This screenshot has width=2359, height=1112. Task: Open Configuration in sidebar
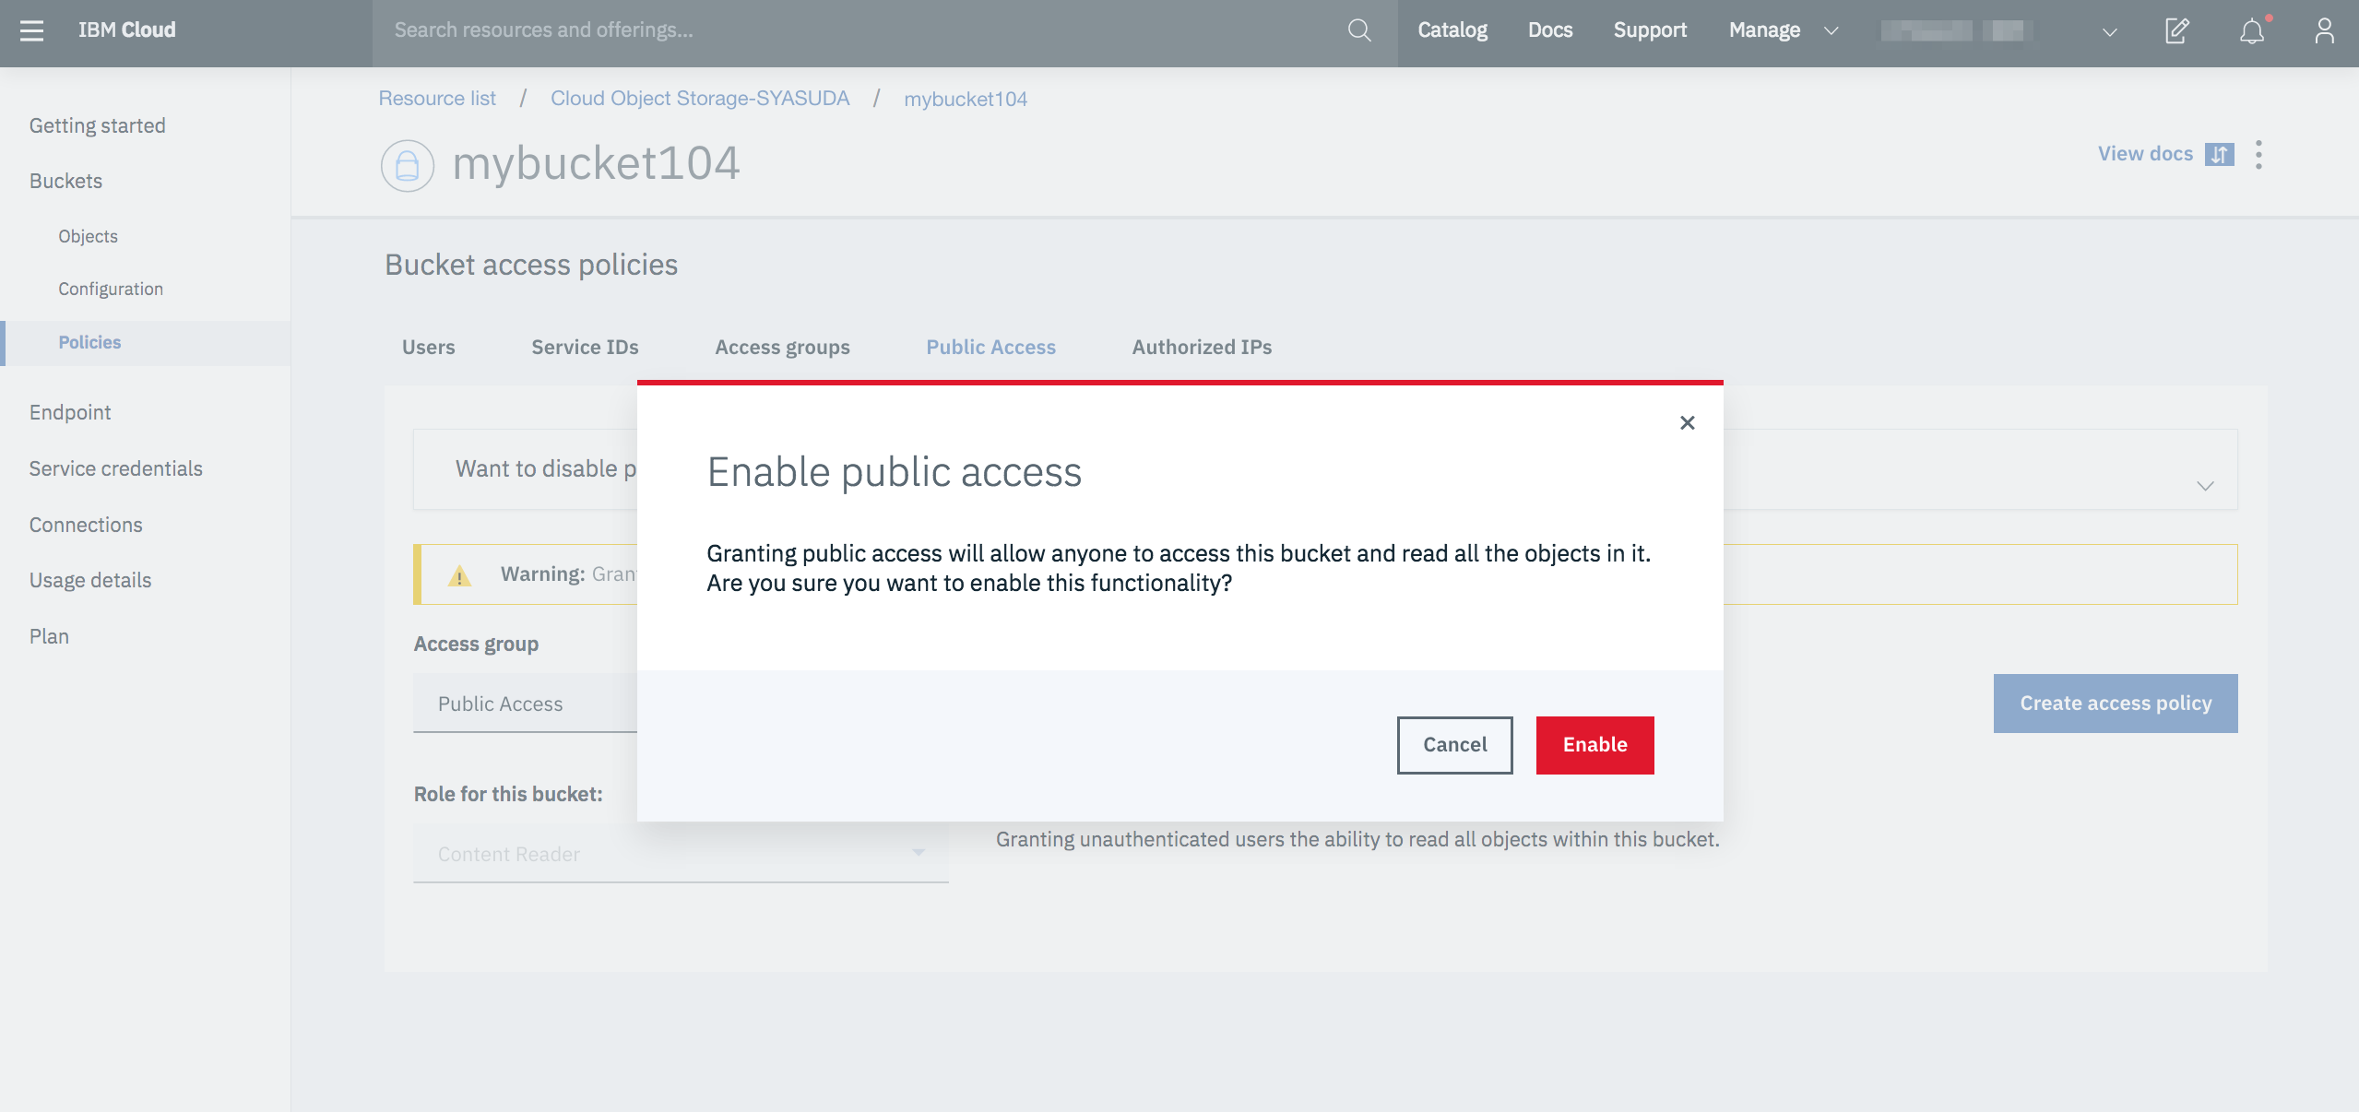click(x=111, y=289)
